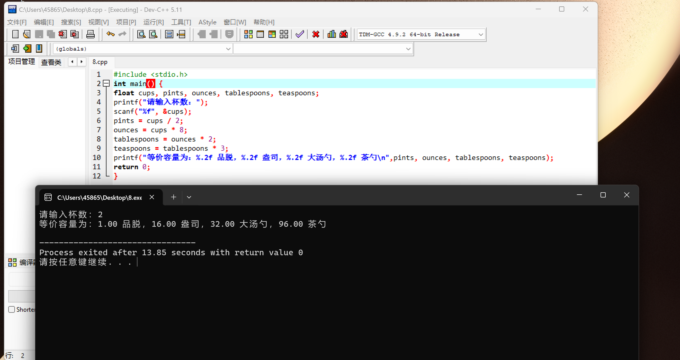Viewport: 680px width, 360px height.
Task: Switch to the 查看类 tab
Action: (x=51, y=62)
